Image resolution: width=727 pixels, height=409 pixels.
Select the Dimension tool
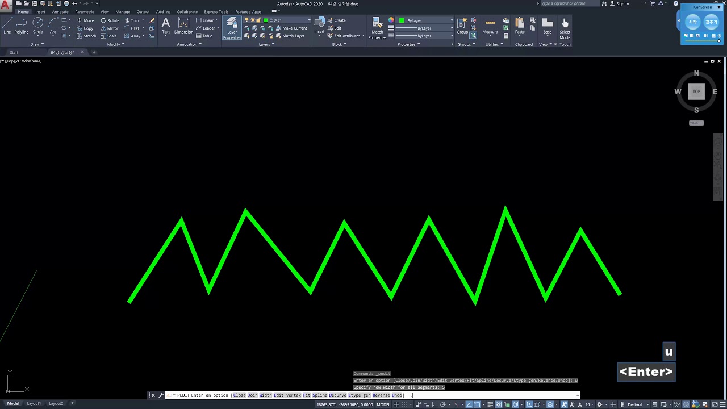pyautogui.click(x=183, y=26)
